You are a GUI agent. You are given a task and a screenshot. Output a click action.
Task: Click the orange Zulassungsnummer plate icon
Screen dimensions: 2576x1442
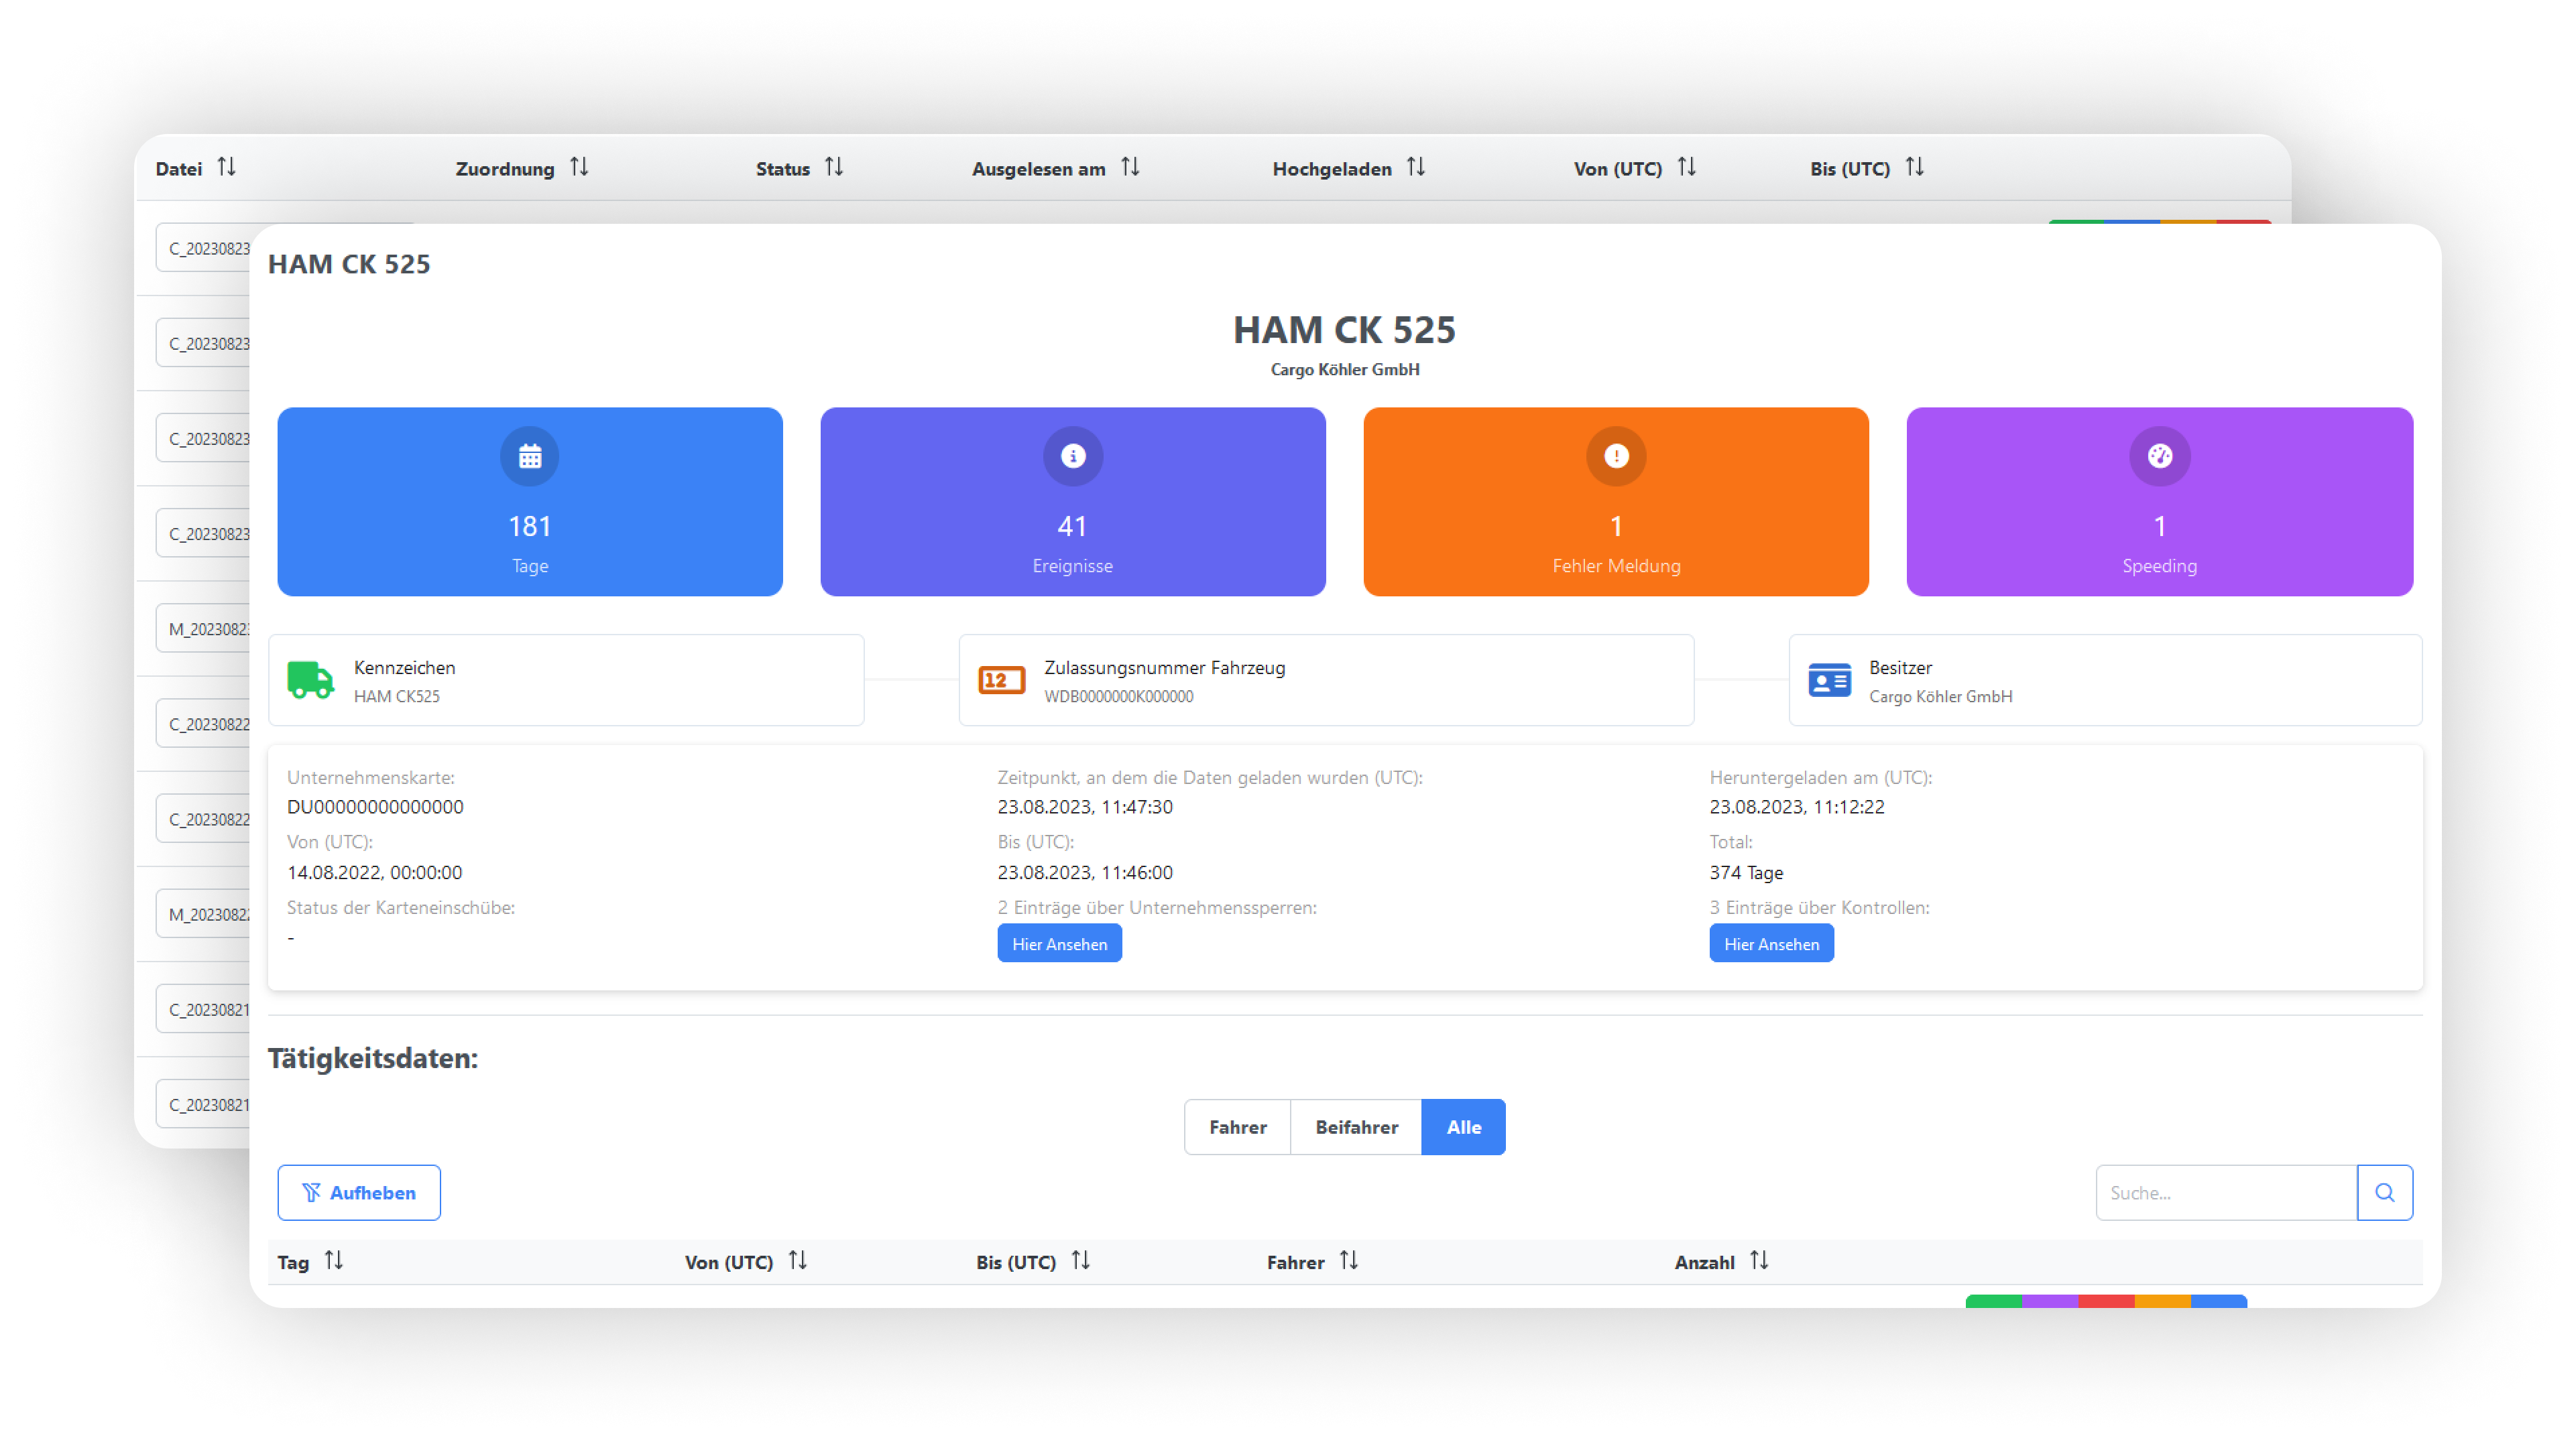[1001, 681]
